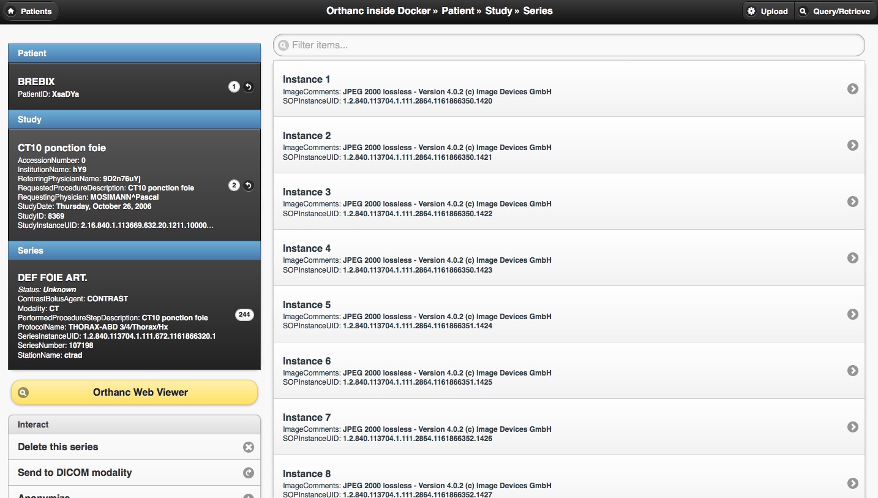Click the arrow icon on Send to DICOM modality
The width and height of the screenshot is (878, 498).
point(248,473)
